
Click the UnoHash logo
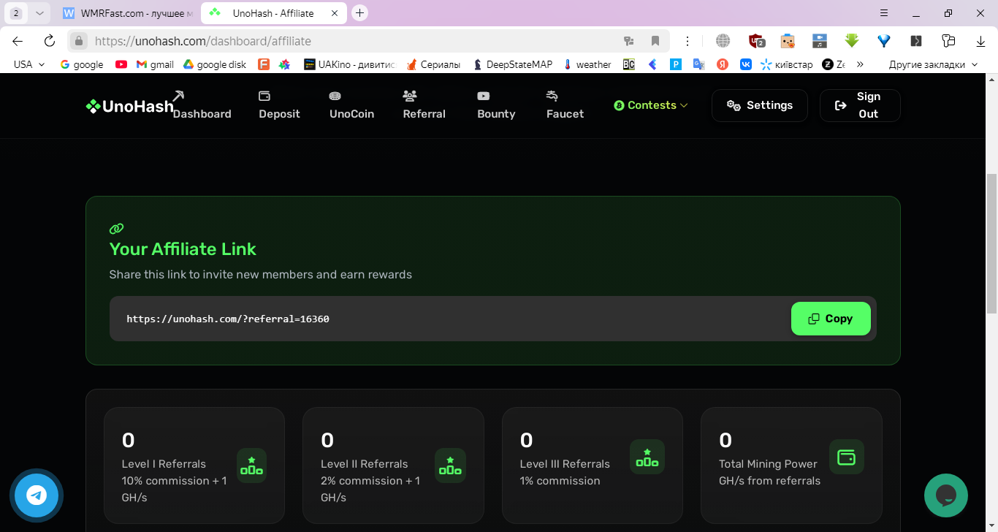129,106
